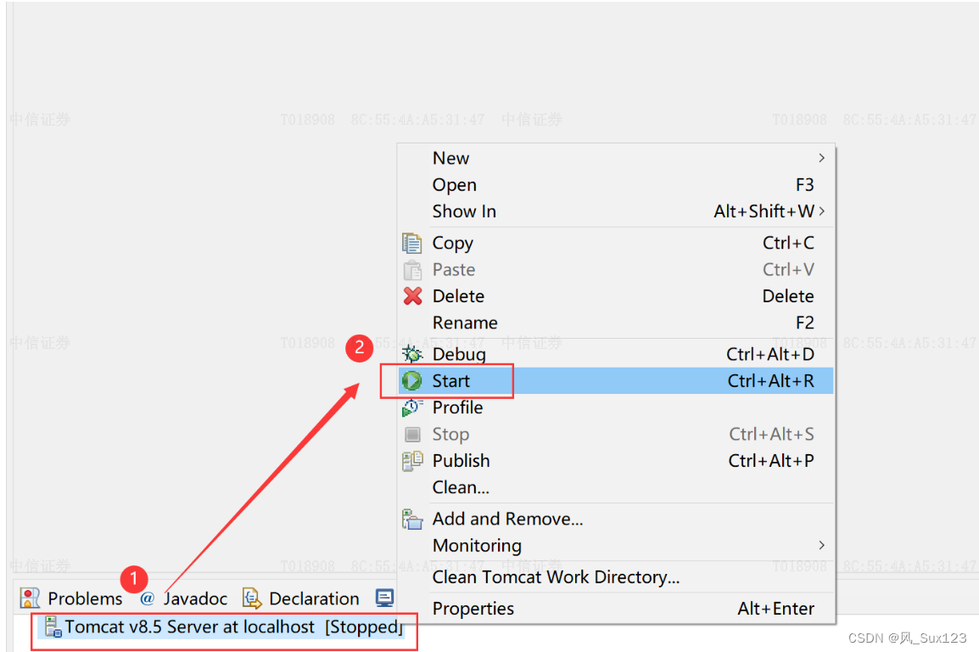
Task: Click the Ctrl+Alt+P shortcut text
Action: 771,461
